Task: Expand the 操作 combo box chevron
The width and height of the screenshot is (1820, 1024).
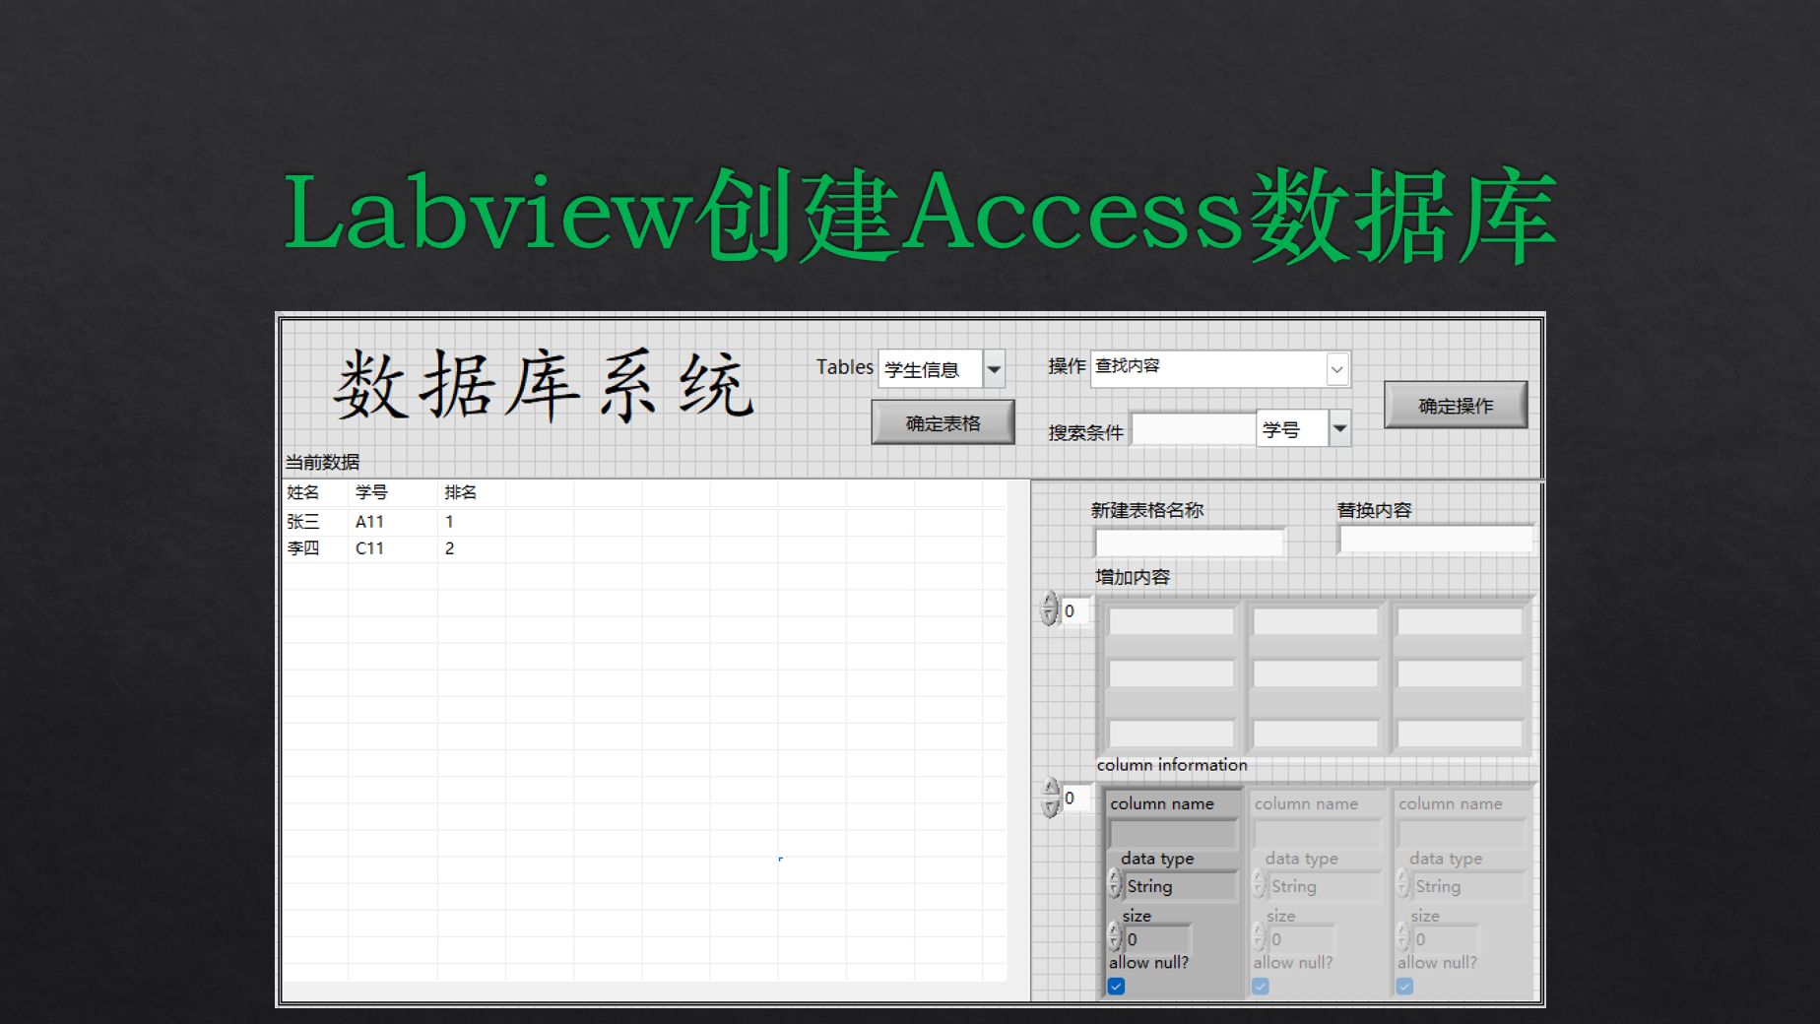Action: (1336, 369)
